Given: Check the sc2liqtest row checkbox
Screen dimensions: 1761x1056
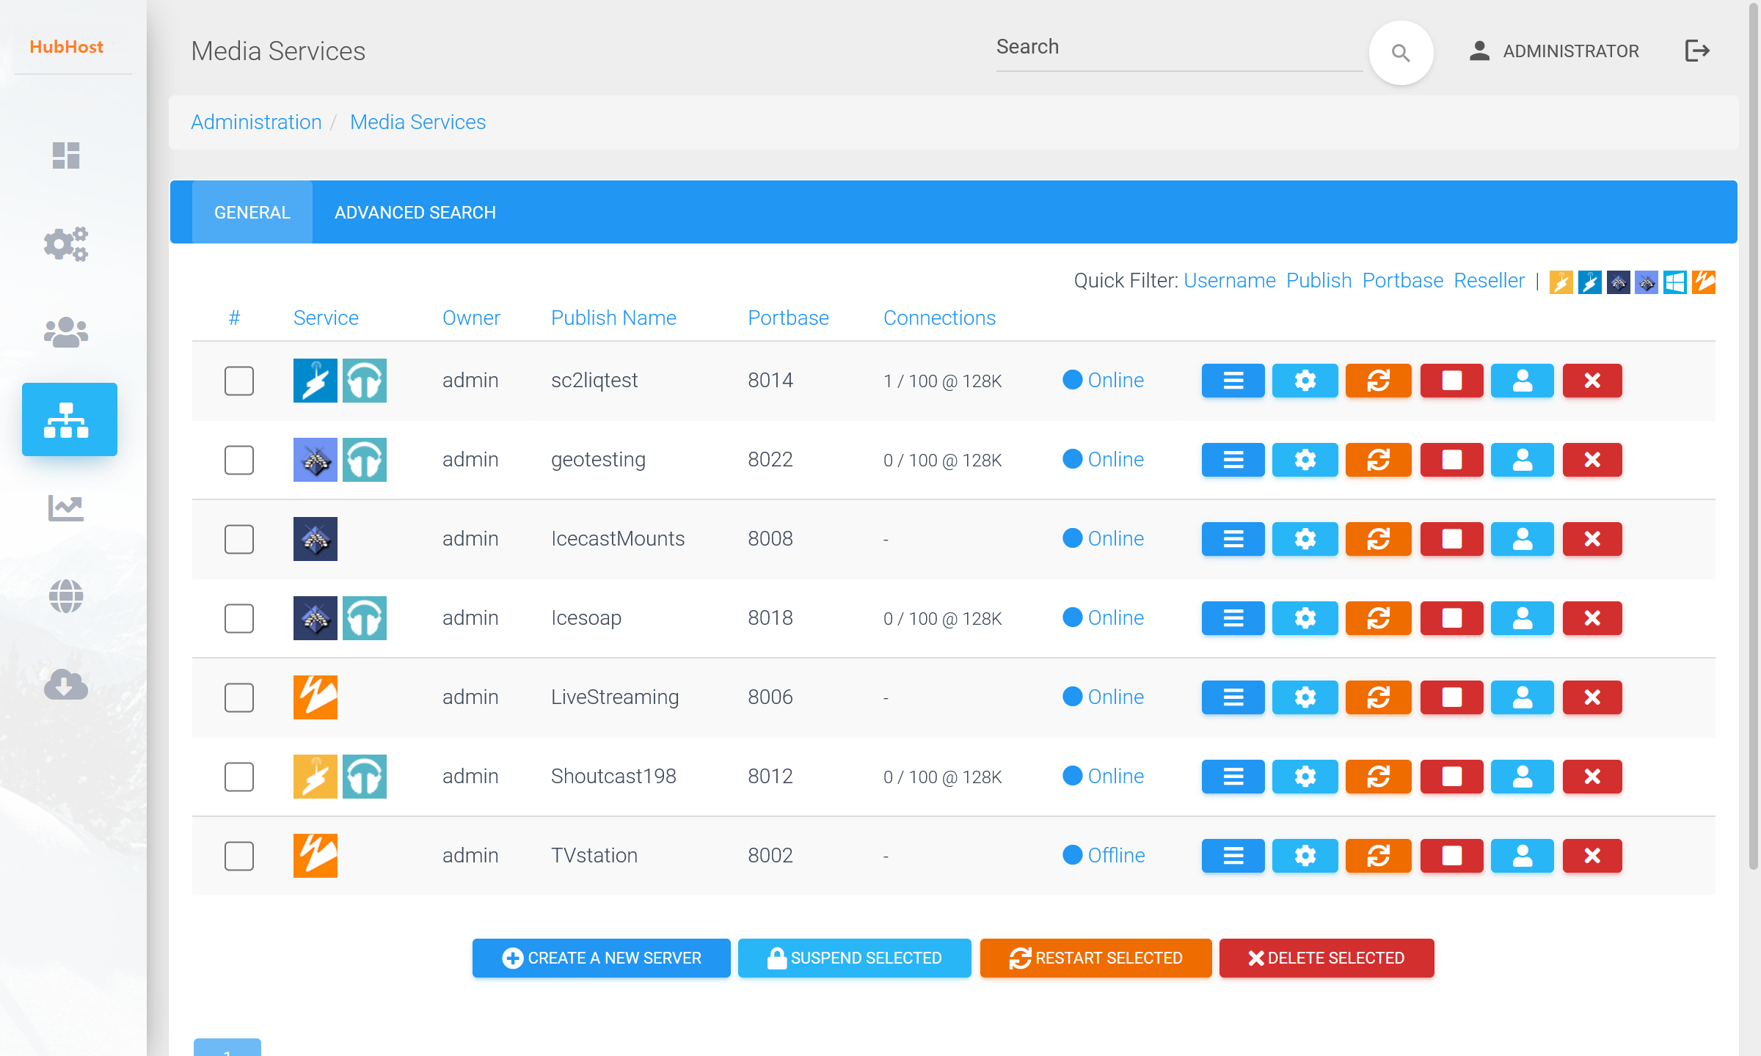Looking at the screenshot, I should coord(239,381).
